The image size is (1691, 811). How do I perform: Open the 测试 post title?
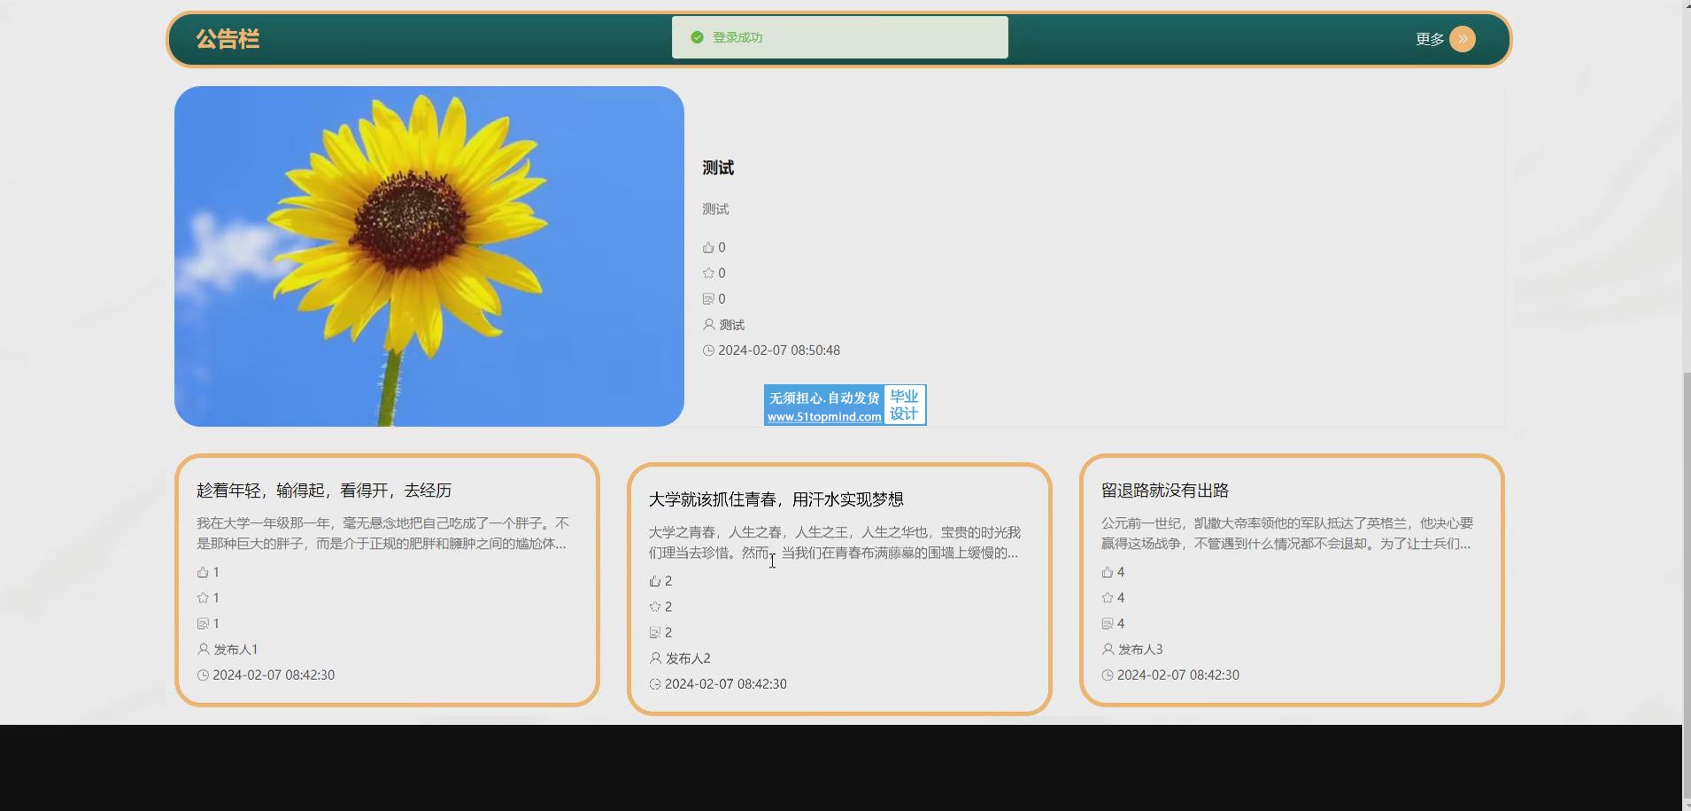click(718, 168)
